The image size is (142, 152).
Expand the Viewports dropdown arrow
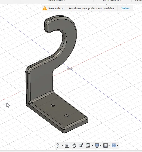coord(118,145)
